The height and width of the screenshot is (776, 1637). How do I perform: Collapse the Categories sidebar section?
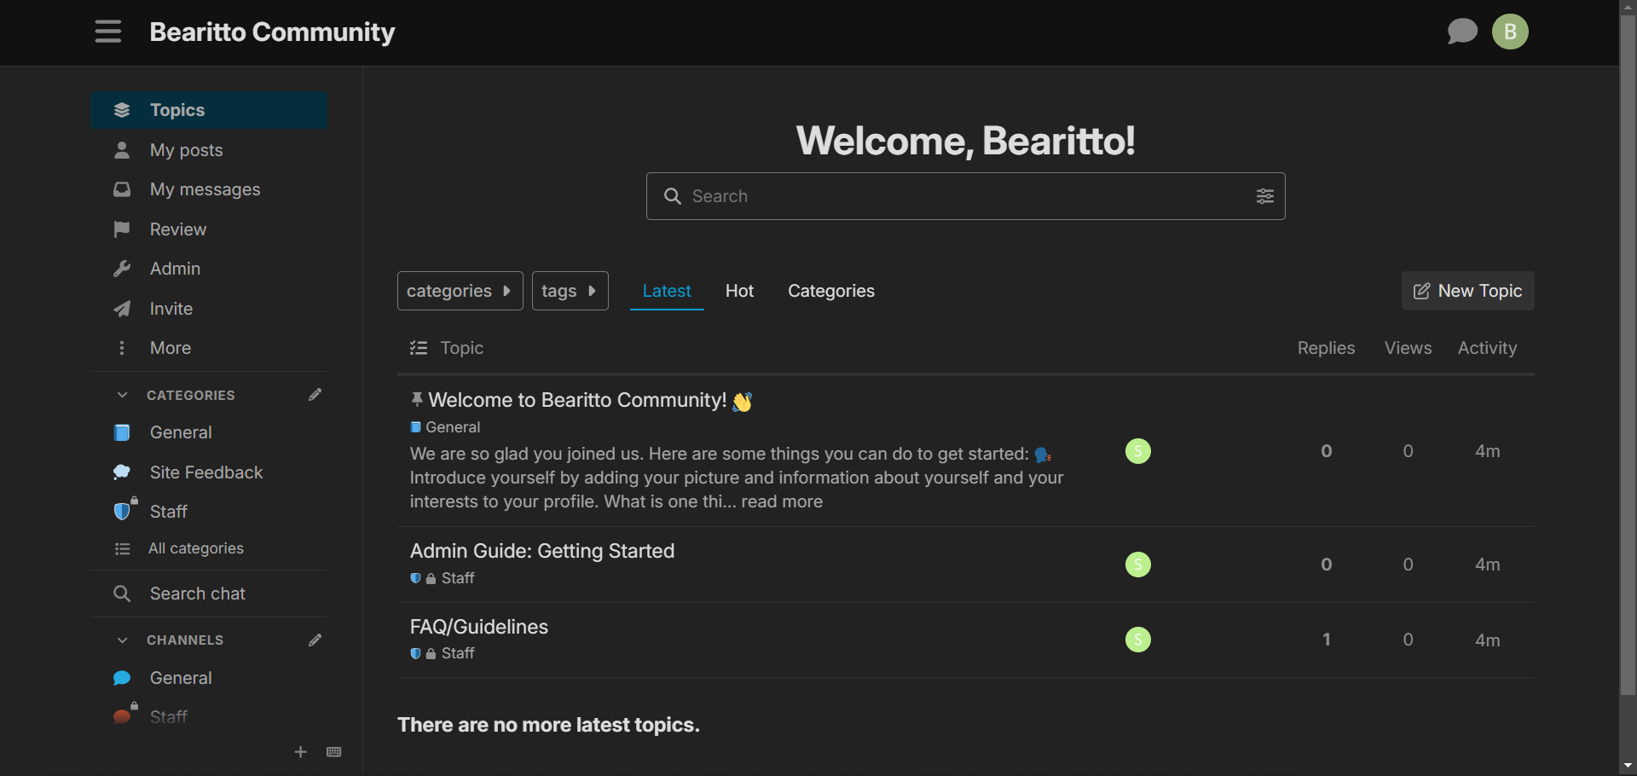123,395
